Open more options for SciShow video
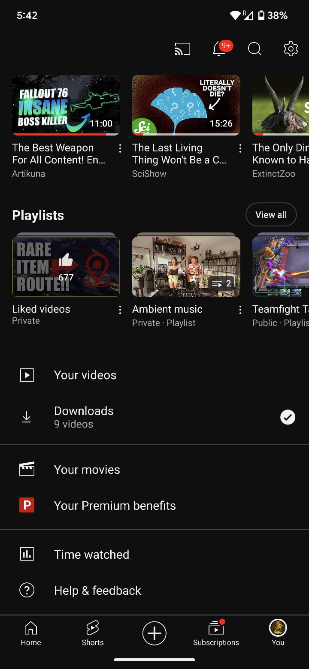 (240, 148)
